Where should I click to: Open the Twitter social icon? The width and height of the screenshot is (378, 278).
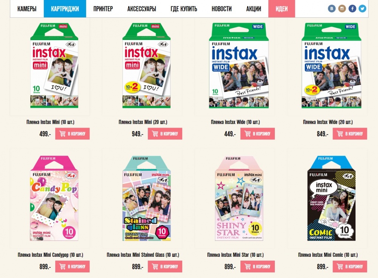point(363,9)
